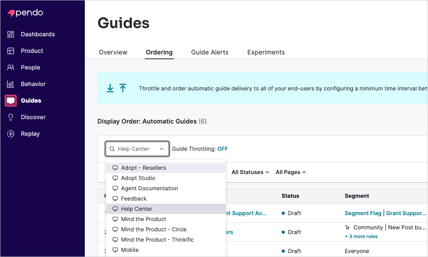
Task: Click monitor icon beside Mind the Product
Action: pos(115,219)
